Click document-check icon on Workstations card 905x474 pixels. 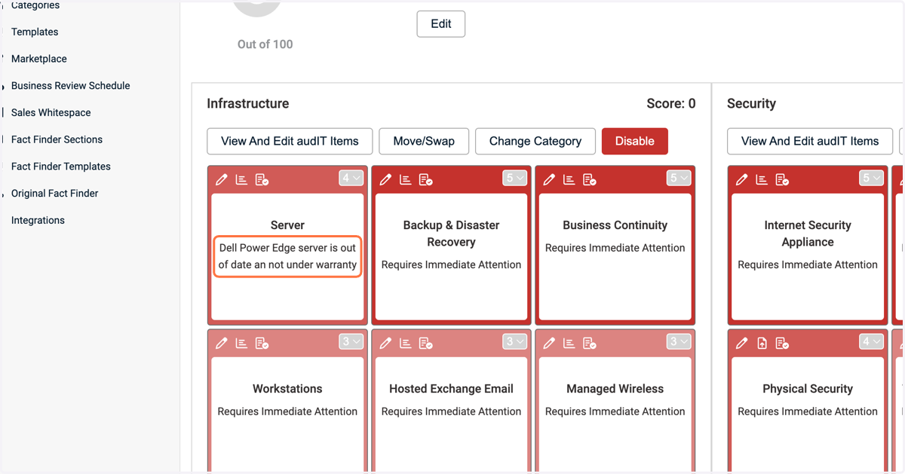[262, 343]
